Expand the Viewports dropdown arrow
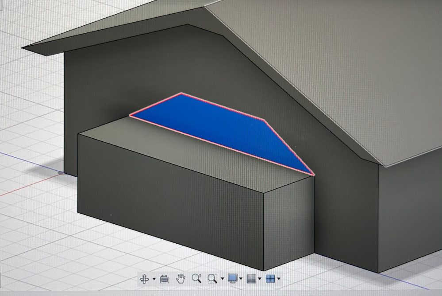 point(278,279)
